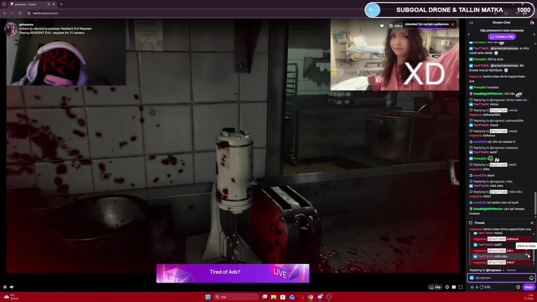Open the Windows Start menu
The image size is (537, 302).
point(208,297)
